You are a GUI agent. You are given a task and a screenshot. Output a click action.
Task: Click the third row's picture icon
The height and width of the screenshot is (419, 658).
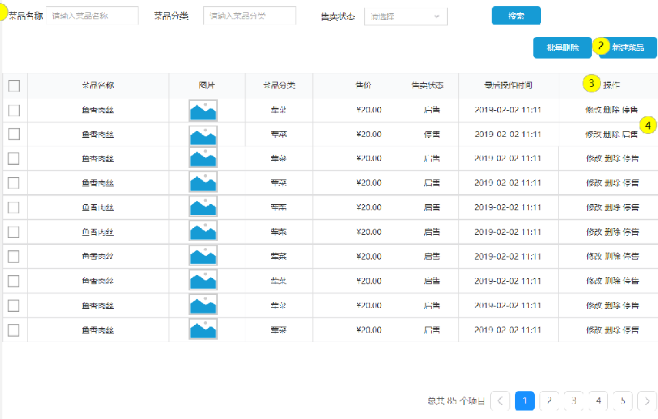[202, 159]
